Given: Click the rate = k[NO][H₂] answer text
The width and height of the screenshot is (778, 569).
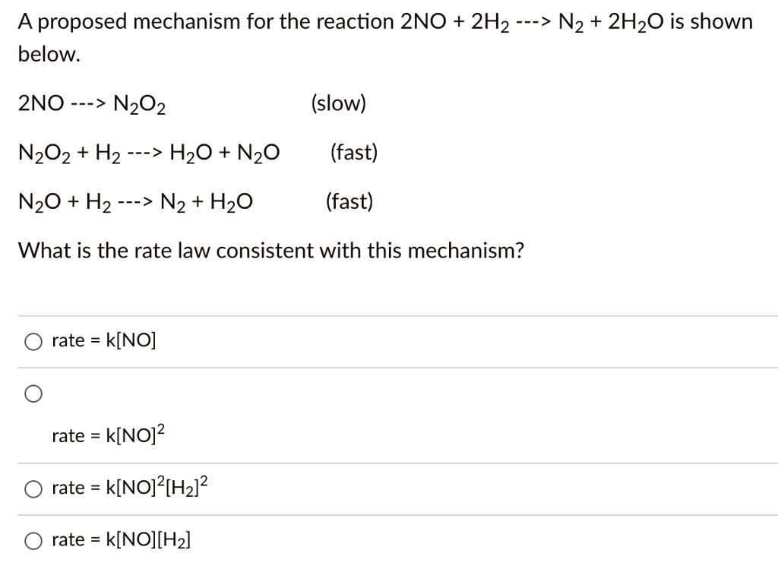Looking at the screenshot, I should 122,539.
